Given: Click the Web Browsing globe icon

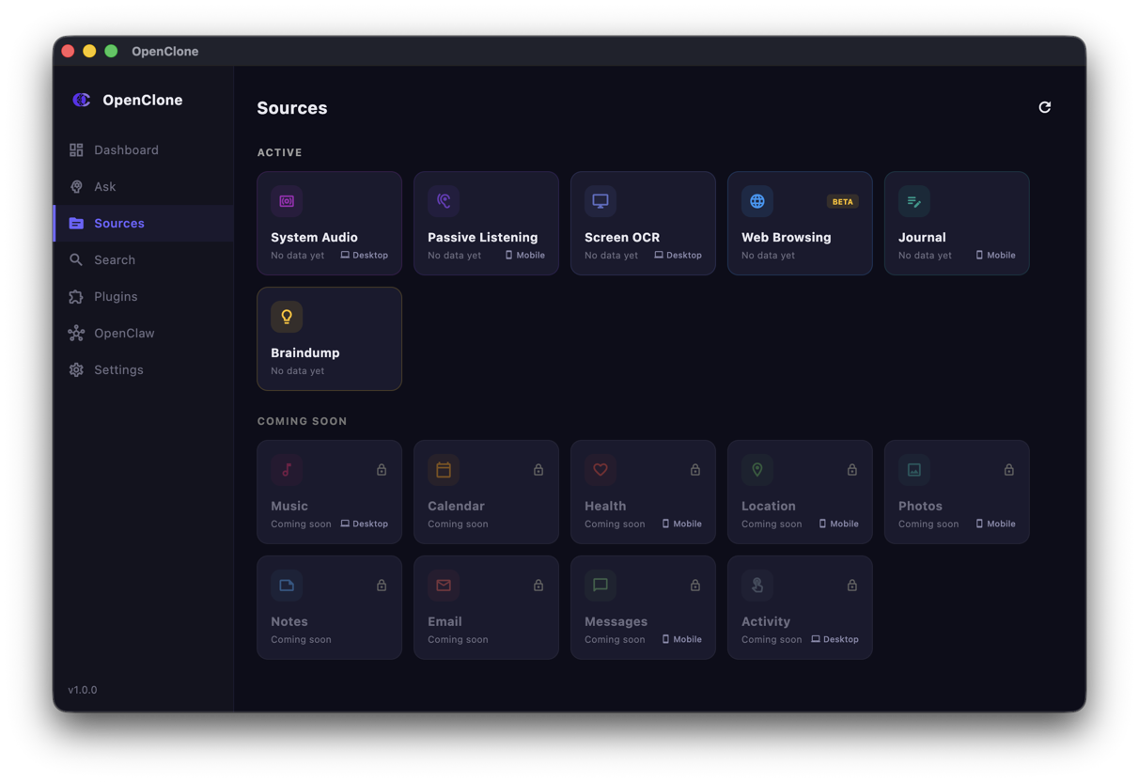Looking at the screenshot, I should 757,200.
